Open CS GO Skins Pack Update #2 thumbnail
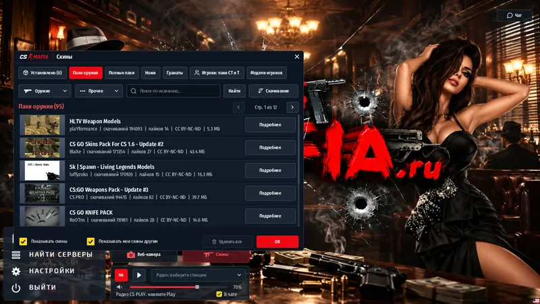 [42, 147]
